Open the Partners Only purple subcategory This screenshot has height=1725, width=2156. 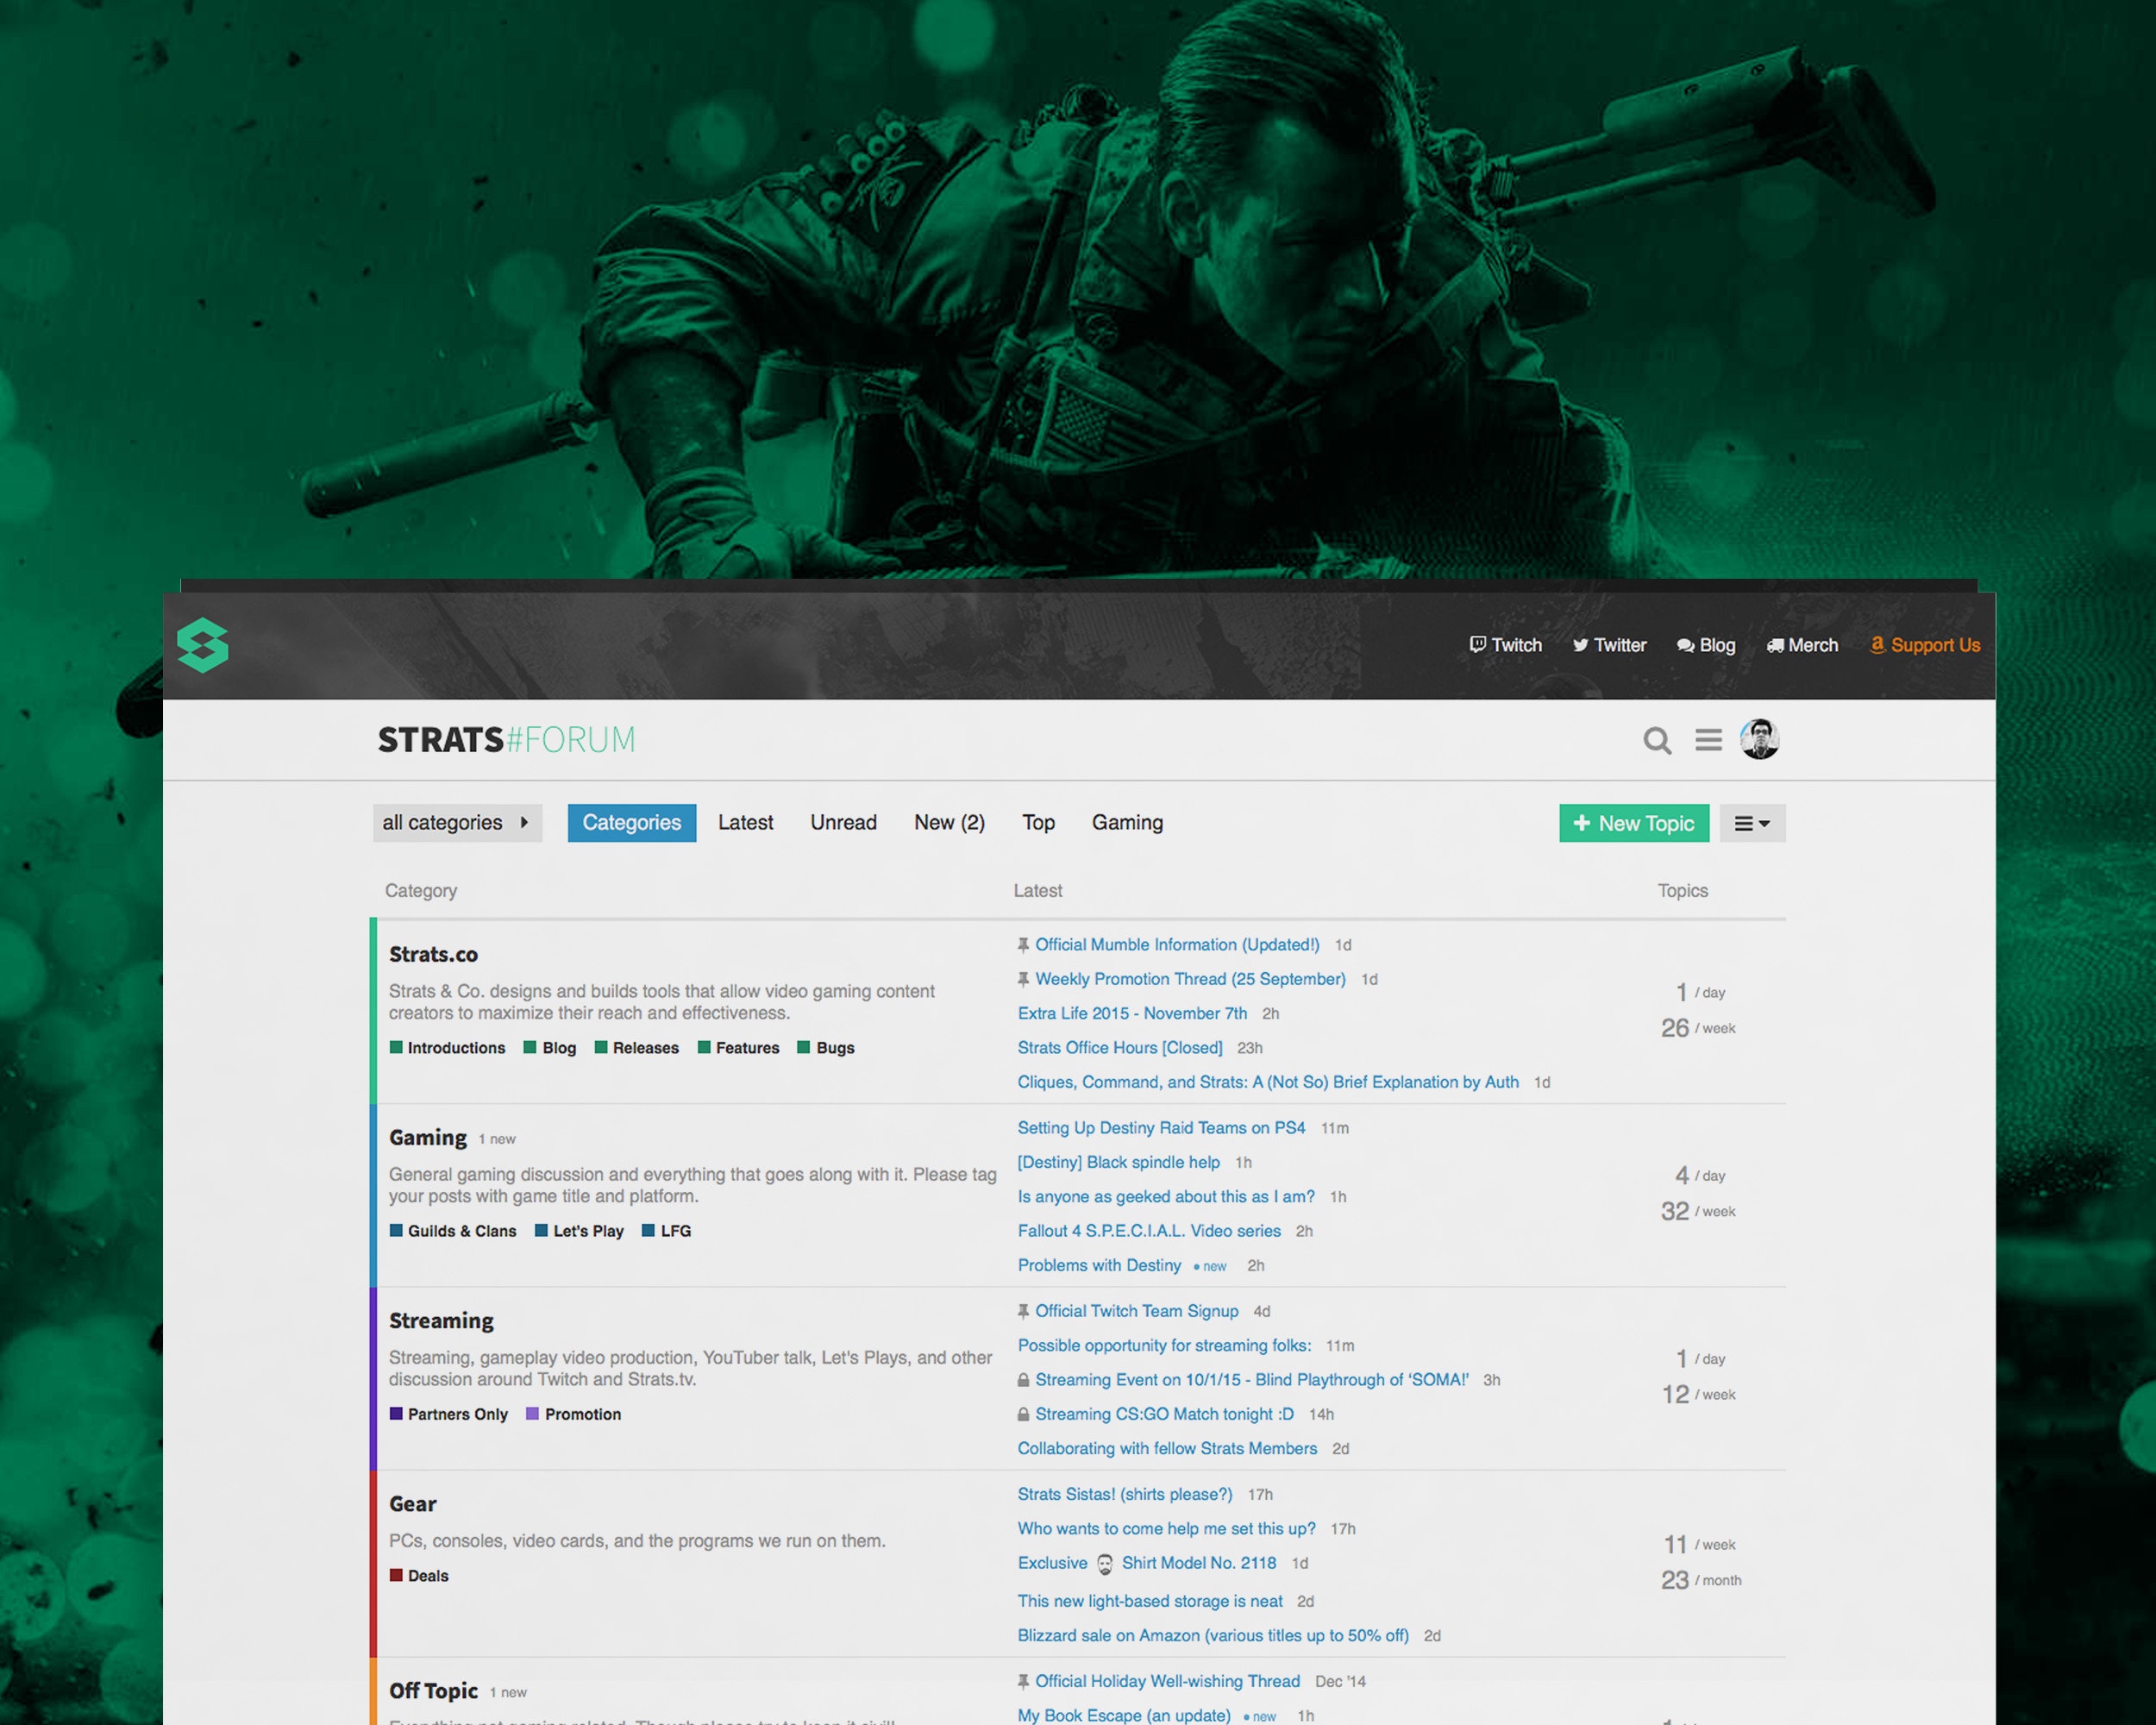(x=449, y=1414)
